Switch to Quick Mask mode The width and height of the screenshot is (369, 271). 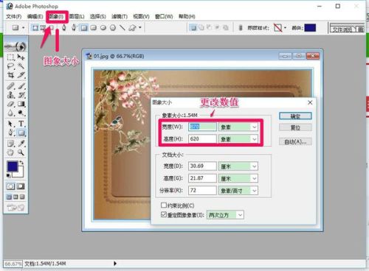21,186
